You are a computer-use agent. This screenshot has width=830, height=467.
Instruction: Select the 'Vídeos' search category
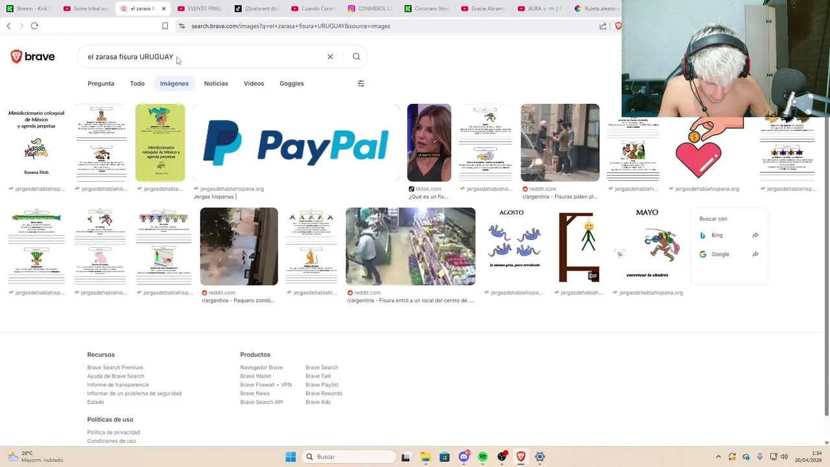tap(254, 84)
